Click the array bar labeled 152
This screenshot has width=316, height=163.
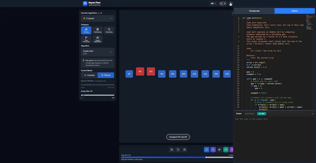click(162, 74)
